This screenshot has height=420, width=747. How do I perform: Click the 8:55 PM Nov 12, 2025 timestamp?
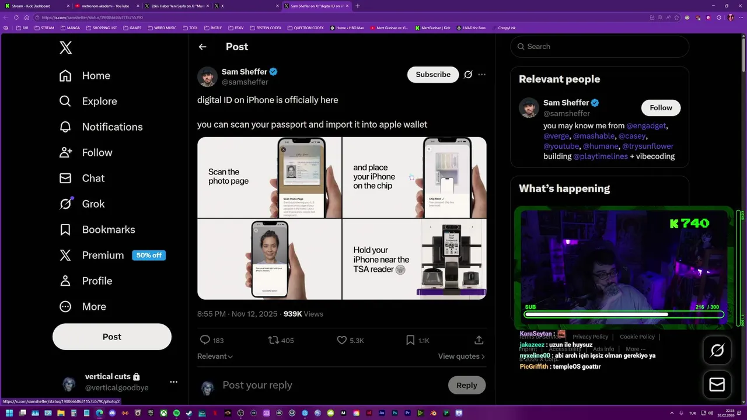click(x=238, y=314)
